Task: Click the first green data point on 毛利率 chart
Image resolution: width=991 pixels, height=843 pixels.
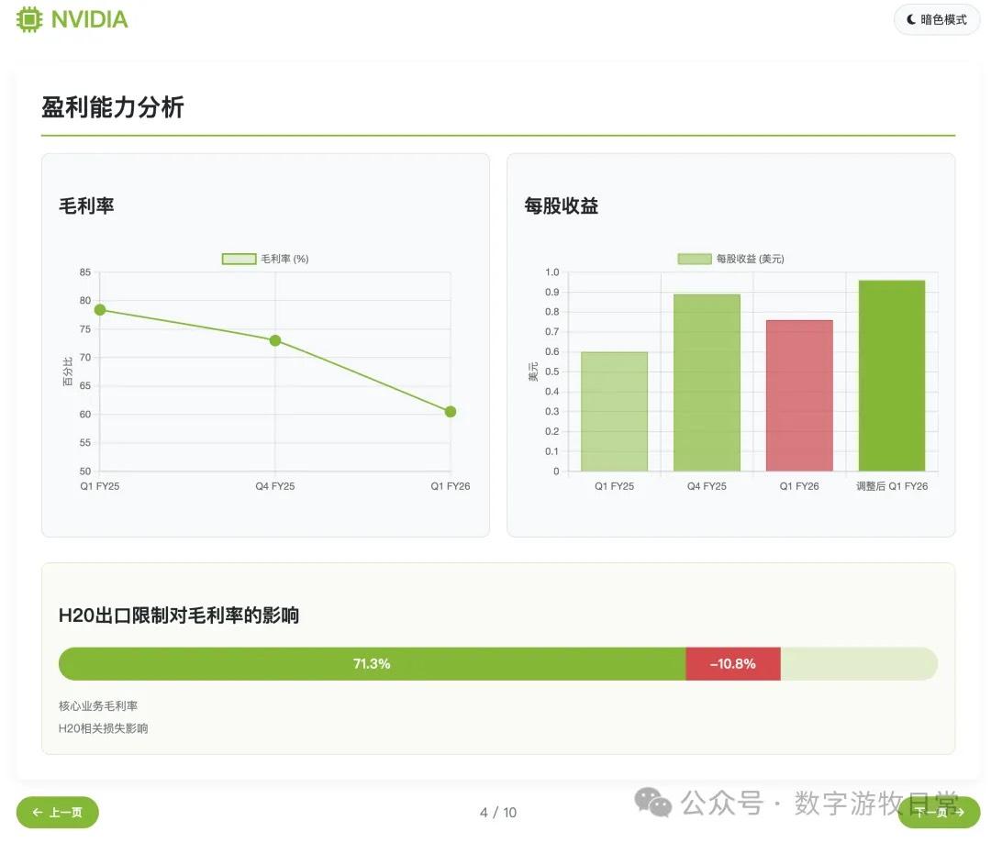Action: [x=99, y=310]
